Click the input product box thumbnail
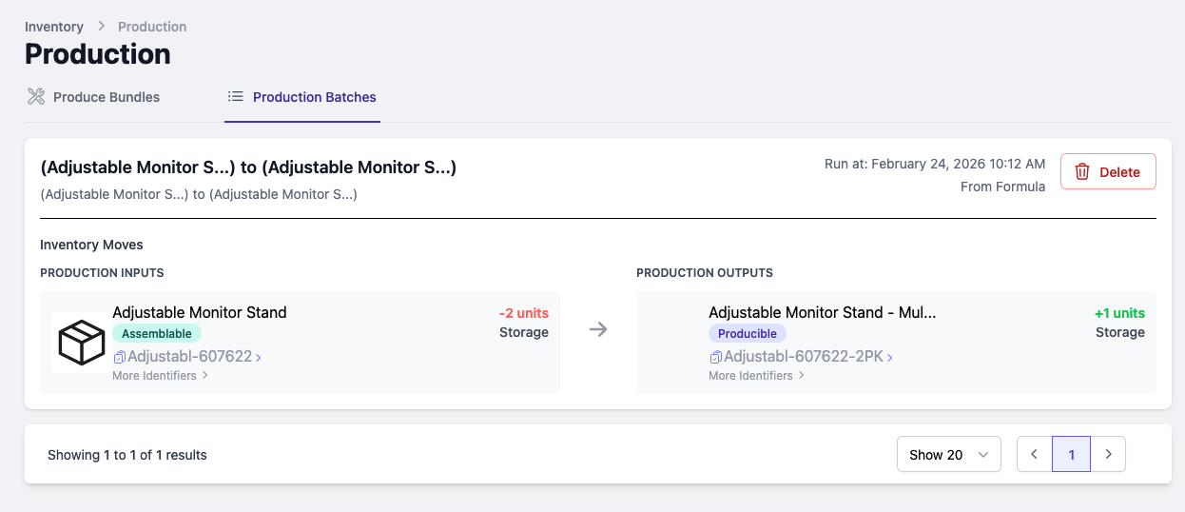The width and height of the screenshot is (1185, 512). [81, 343]
